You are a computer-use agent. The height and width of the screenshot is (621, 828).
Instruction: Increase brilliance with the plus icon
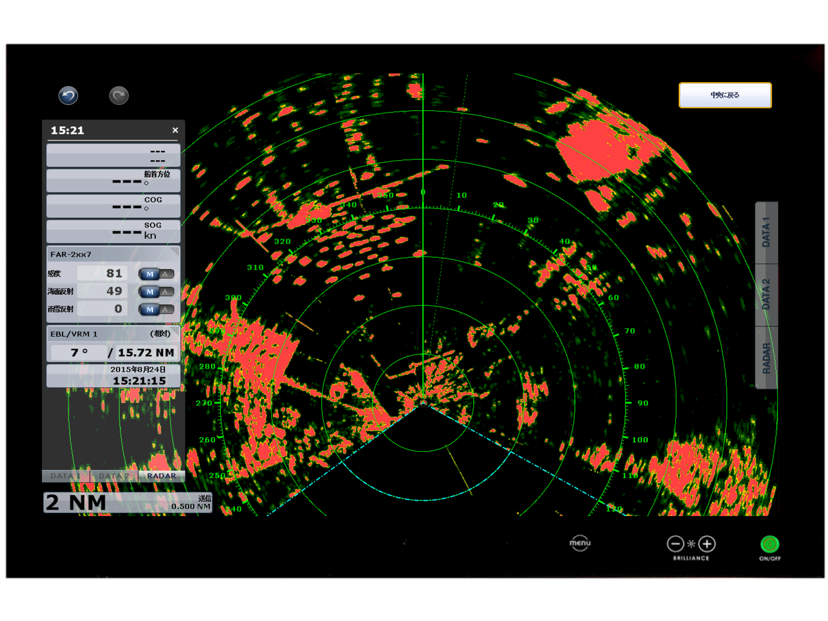click(x=707, y=544)
